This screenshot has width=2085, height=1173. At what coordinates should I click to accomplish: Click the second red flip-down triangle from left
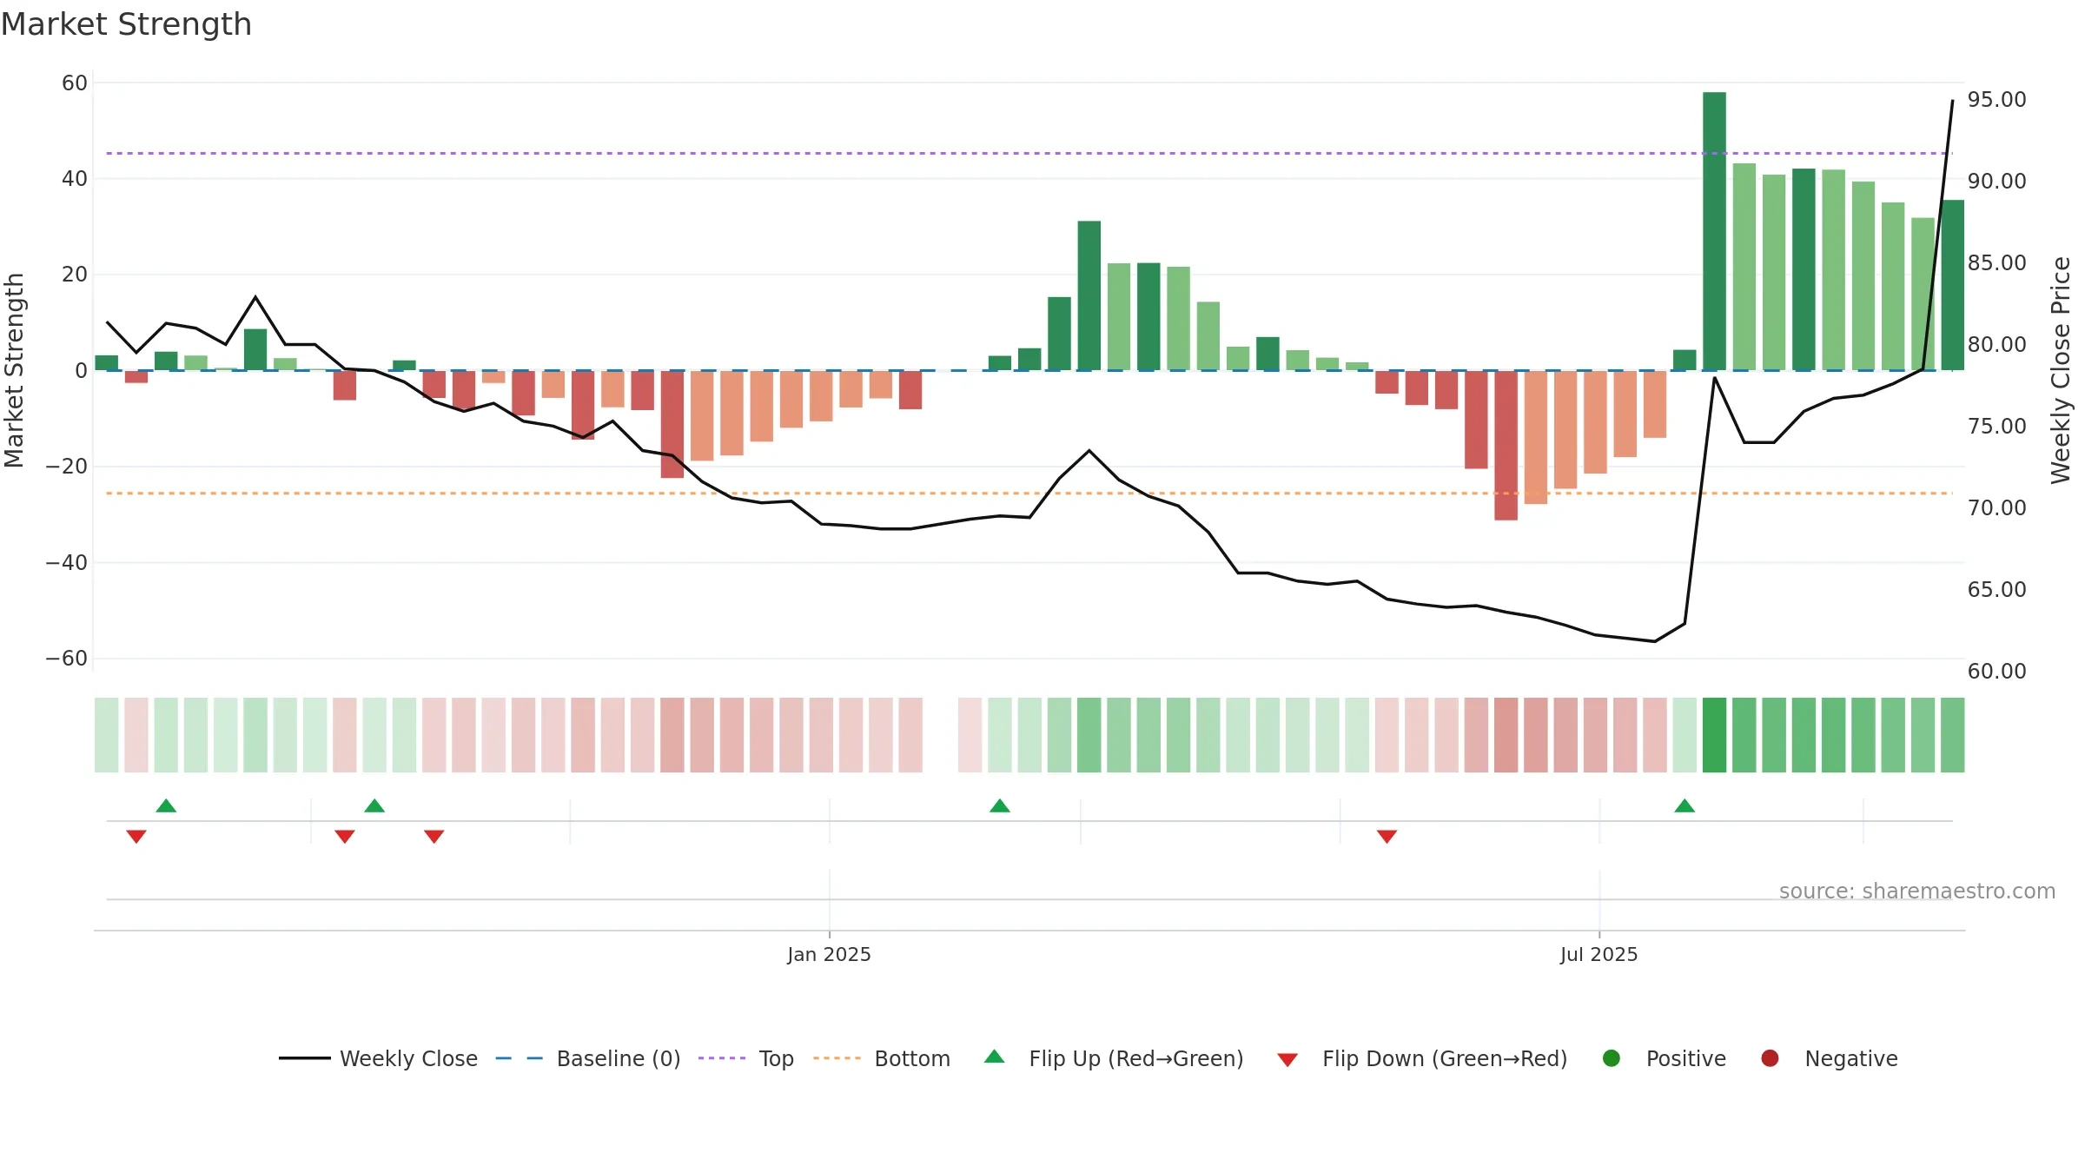click(345, 837)
